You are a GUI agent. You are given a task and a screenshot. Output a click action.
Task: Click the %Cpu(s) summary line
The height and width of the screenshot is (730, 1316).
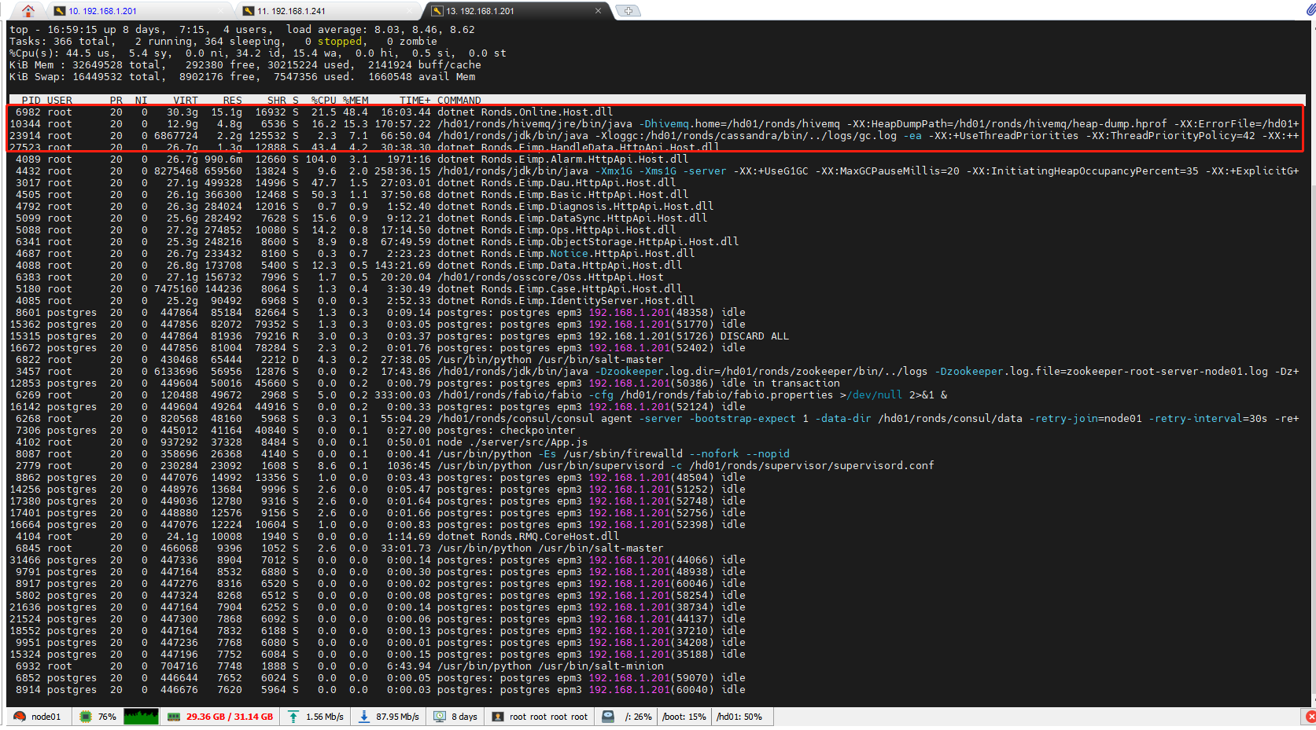click(258, 53)
